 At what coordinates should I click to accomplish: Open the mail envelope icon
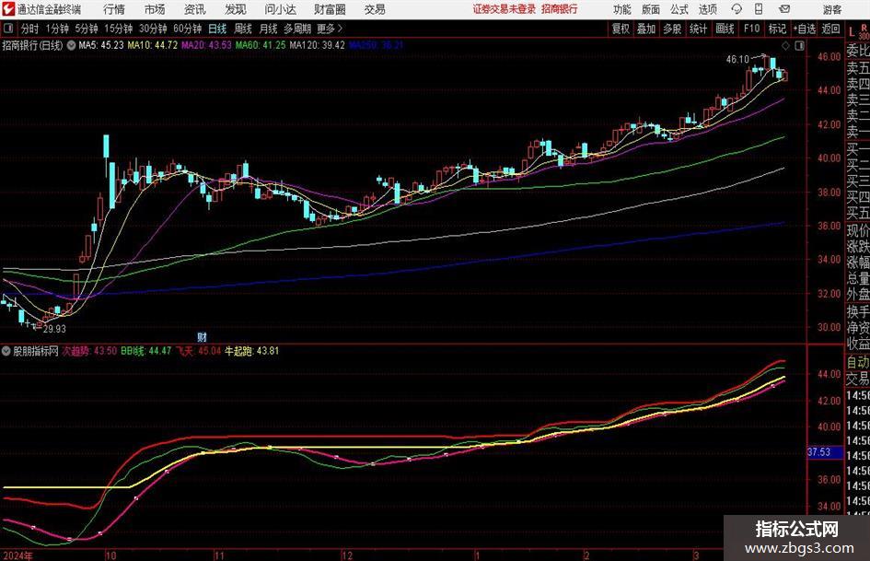coord(784,9)
